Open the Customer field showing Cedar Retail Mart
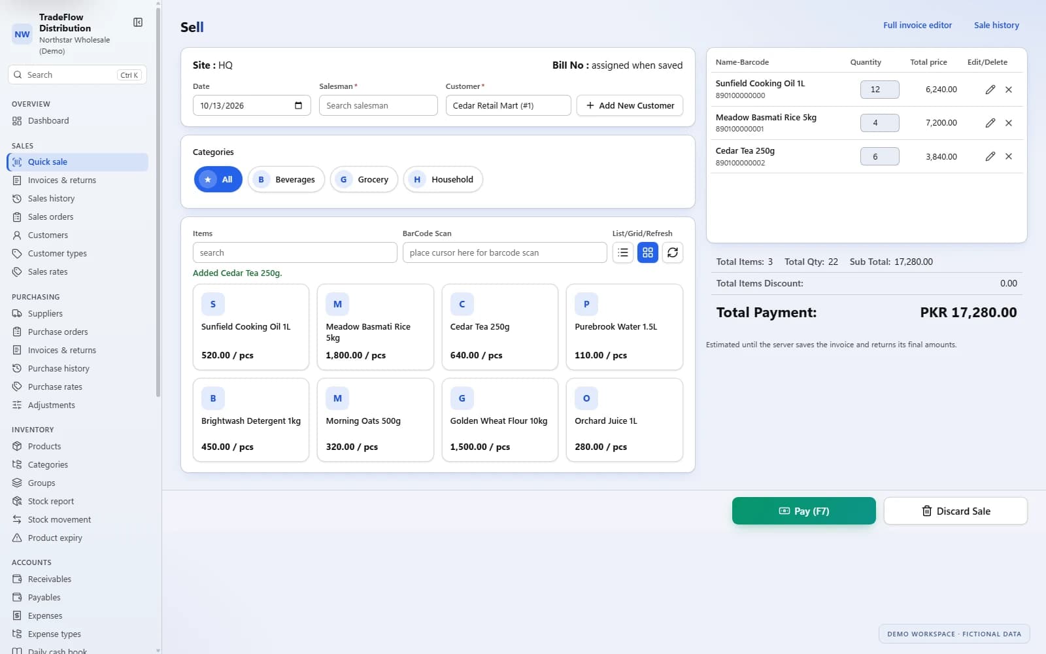Image resolution: width=1046 pixels, height=654 pixels. (509, 105)
